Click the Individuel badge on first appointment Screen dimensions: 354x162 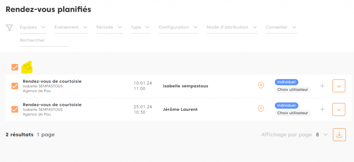287,82
